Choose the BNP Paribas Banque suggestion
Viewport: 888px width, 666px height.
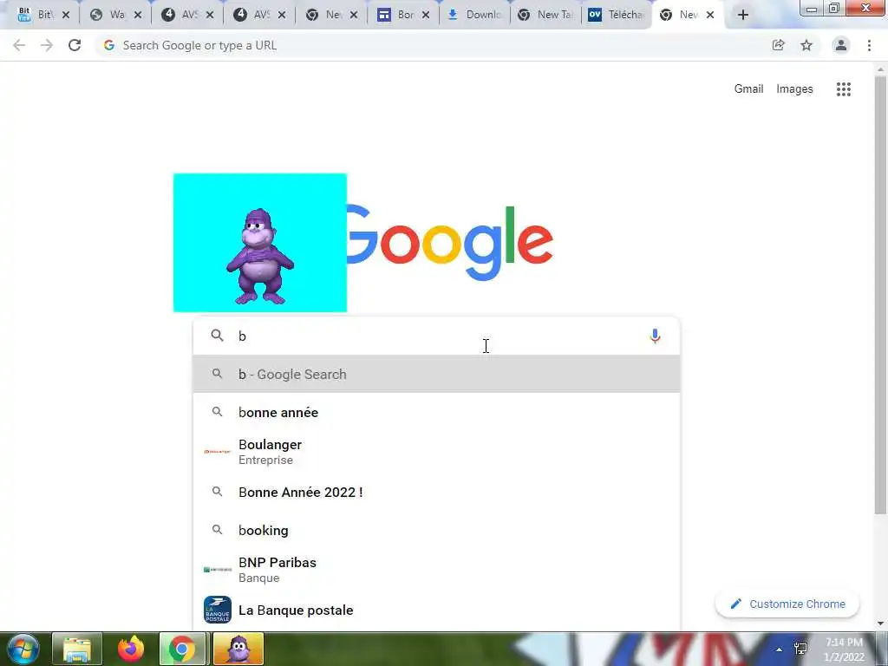click(x=436, y=569)
